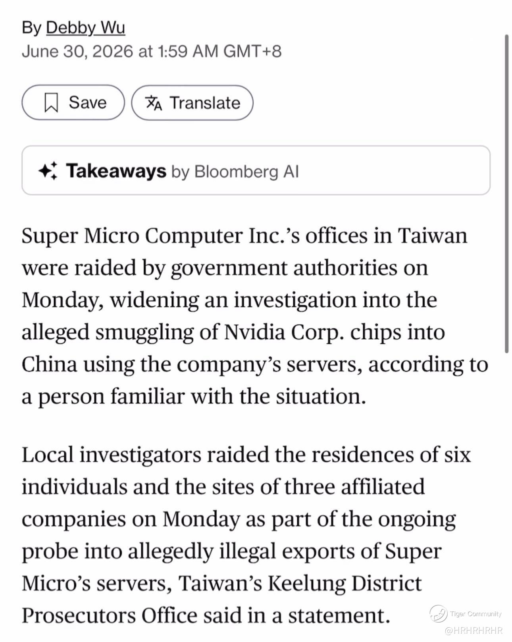The image size is (512, 642).
Task: Translate the article using the Translate button
Action: click(x=192, y=102)
